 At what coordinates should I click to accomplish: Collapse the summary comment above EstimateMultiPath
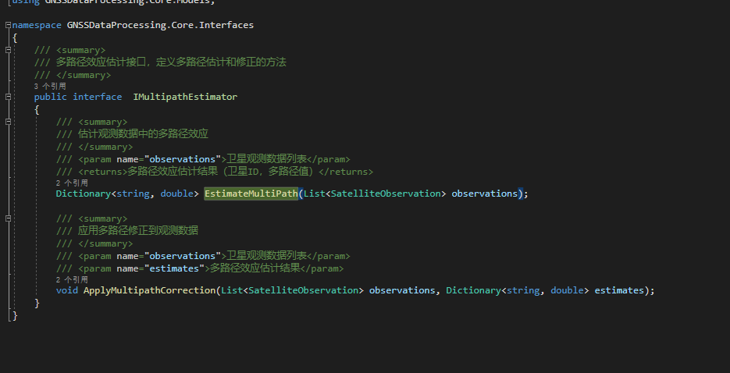tap(8, 122)
